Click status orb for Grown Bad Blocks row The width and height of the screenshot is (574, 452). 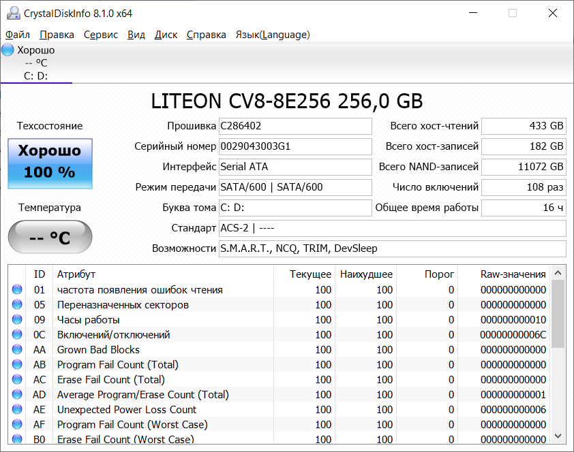tap(17, 349)
